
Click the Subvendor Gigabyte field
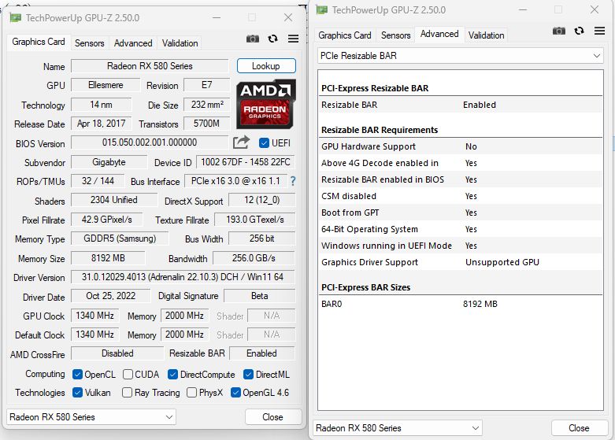tap(109, 162)
